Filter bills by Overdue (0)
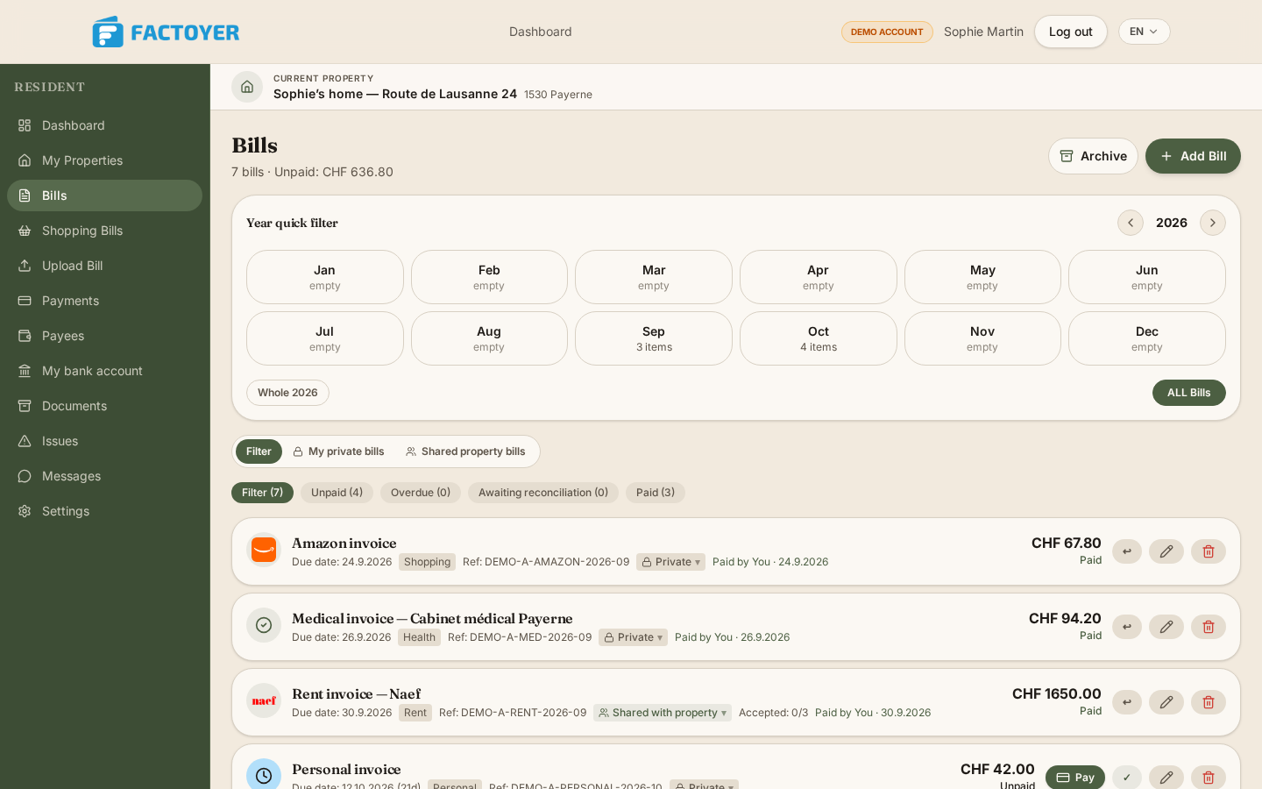This screenshot has height=789, width=1262. [x=421, y=493]
